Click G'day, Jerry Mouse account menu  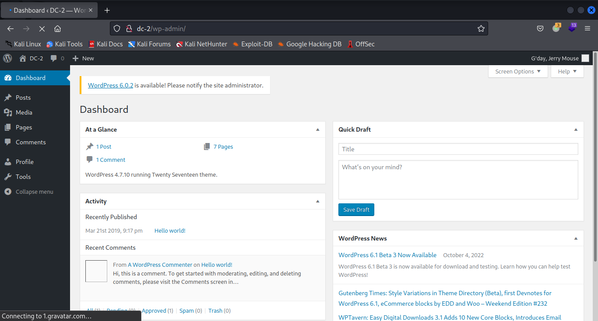(560, 58)
